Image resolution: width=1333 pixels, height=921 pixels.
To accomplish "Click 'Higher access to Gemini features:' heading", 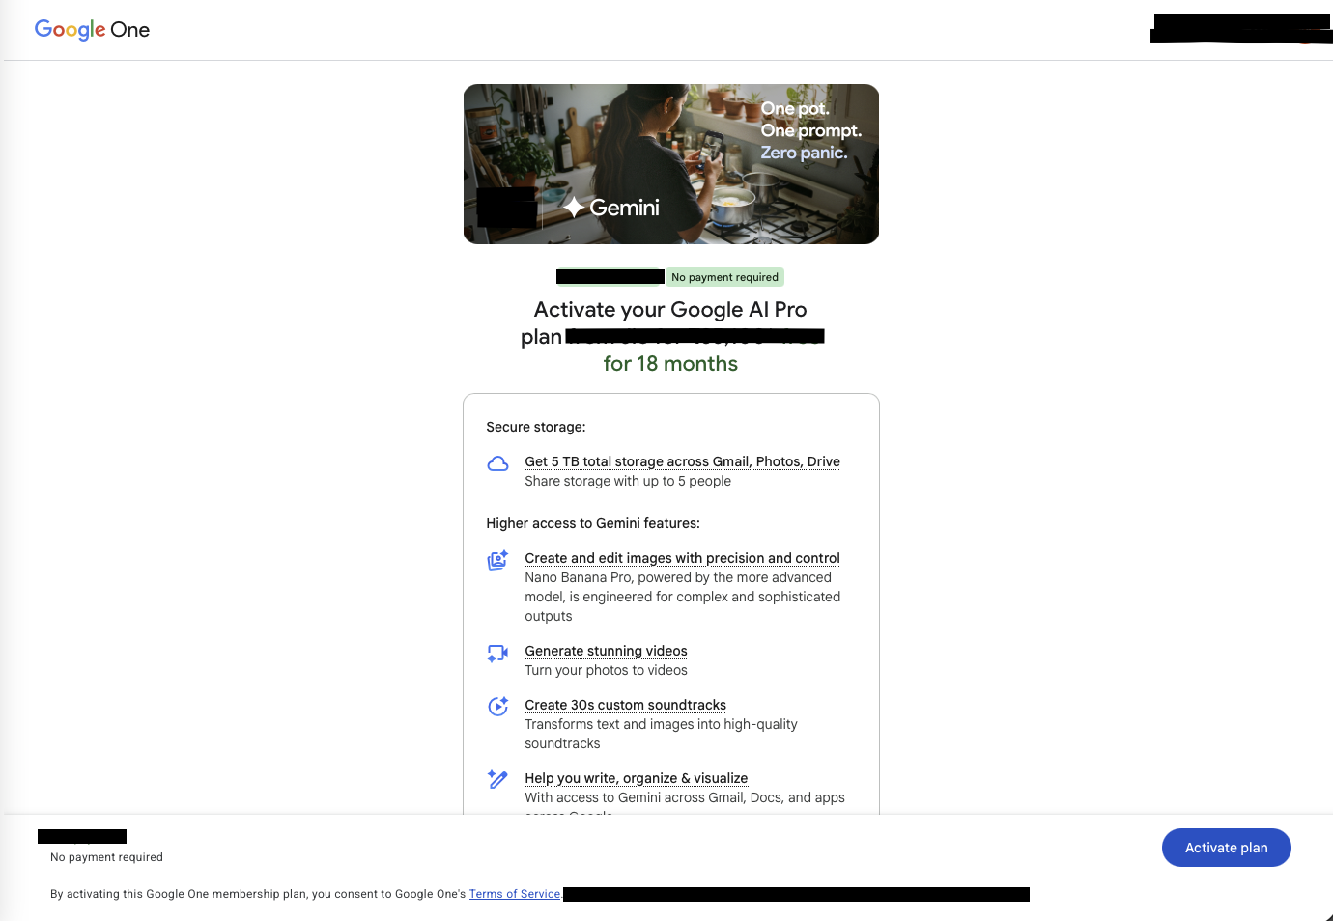I will [593, 523].
